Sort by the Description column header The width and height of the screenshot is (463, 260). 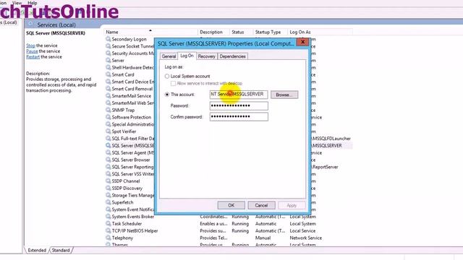[x=213, y=32]
